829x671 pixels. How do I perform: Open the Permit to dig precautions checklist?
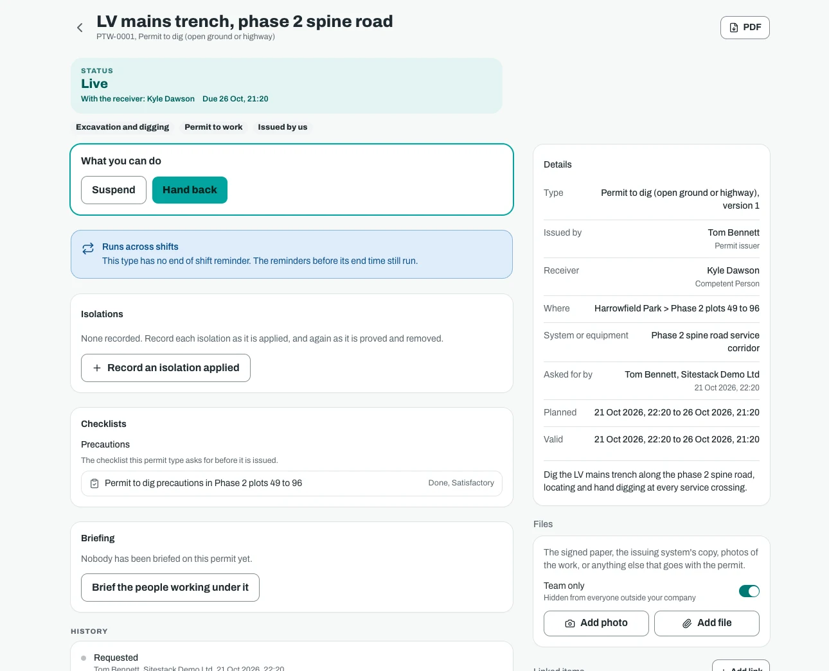(292, 484)
